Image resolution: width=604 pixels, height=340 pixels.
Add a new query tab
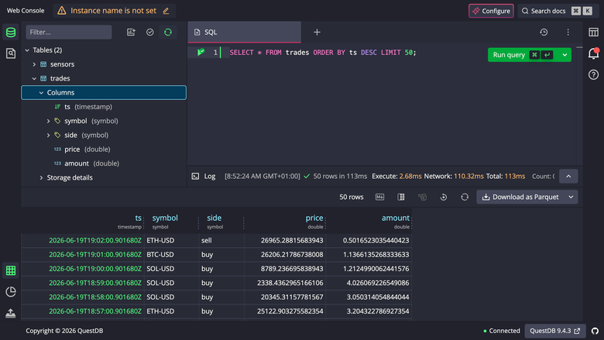[x=317, y=33]
